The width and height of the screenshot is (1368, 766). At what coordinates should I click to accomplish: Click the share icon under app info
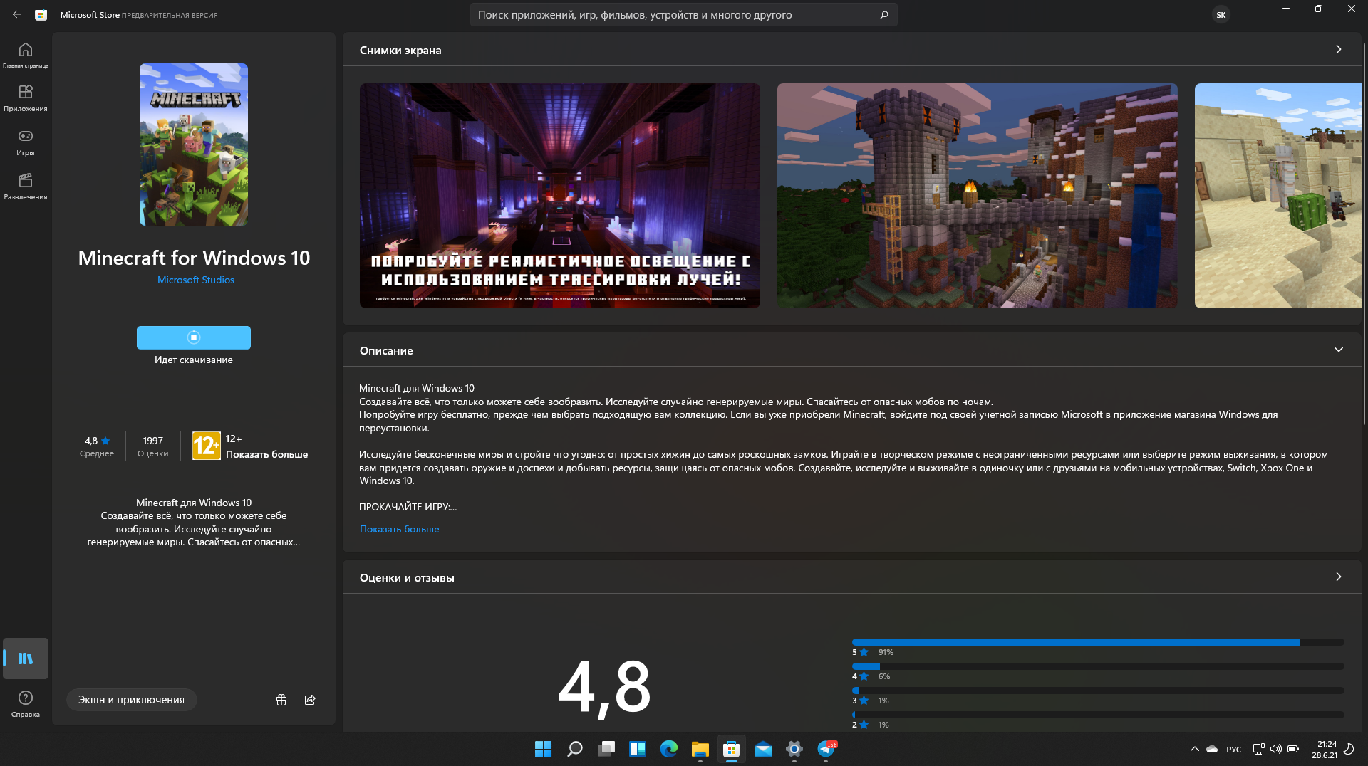[x=310, y=700]
